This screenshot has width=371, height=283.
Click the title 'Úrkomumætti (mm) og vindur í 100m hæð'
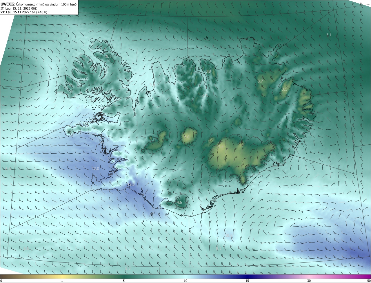click(x=46, y=4)
